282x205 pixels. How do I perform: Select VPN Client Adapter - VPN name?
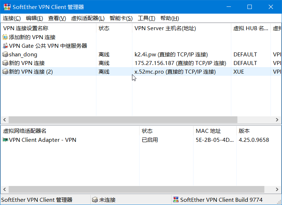(x=42, y=140)
